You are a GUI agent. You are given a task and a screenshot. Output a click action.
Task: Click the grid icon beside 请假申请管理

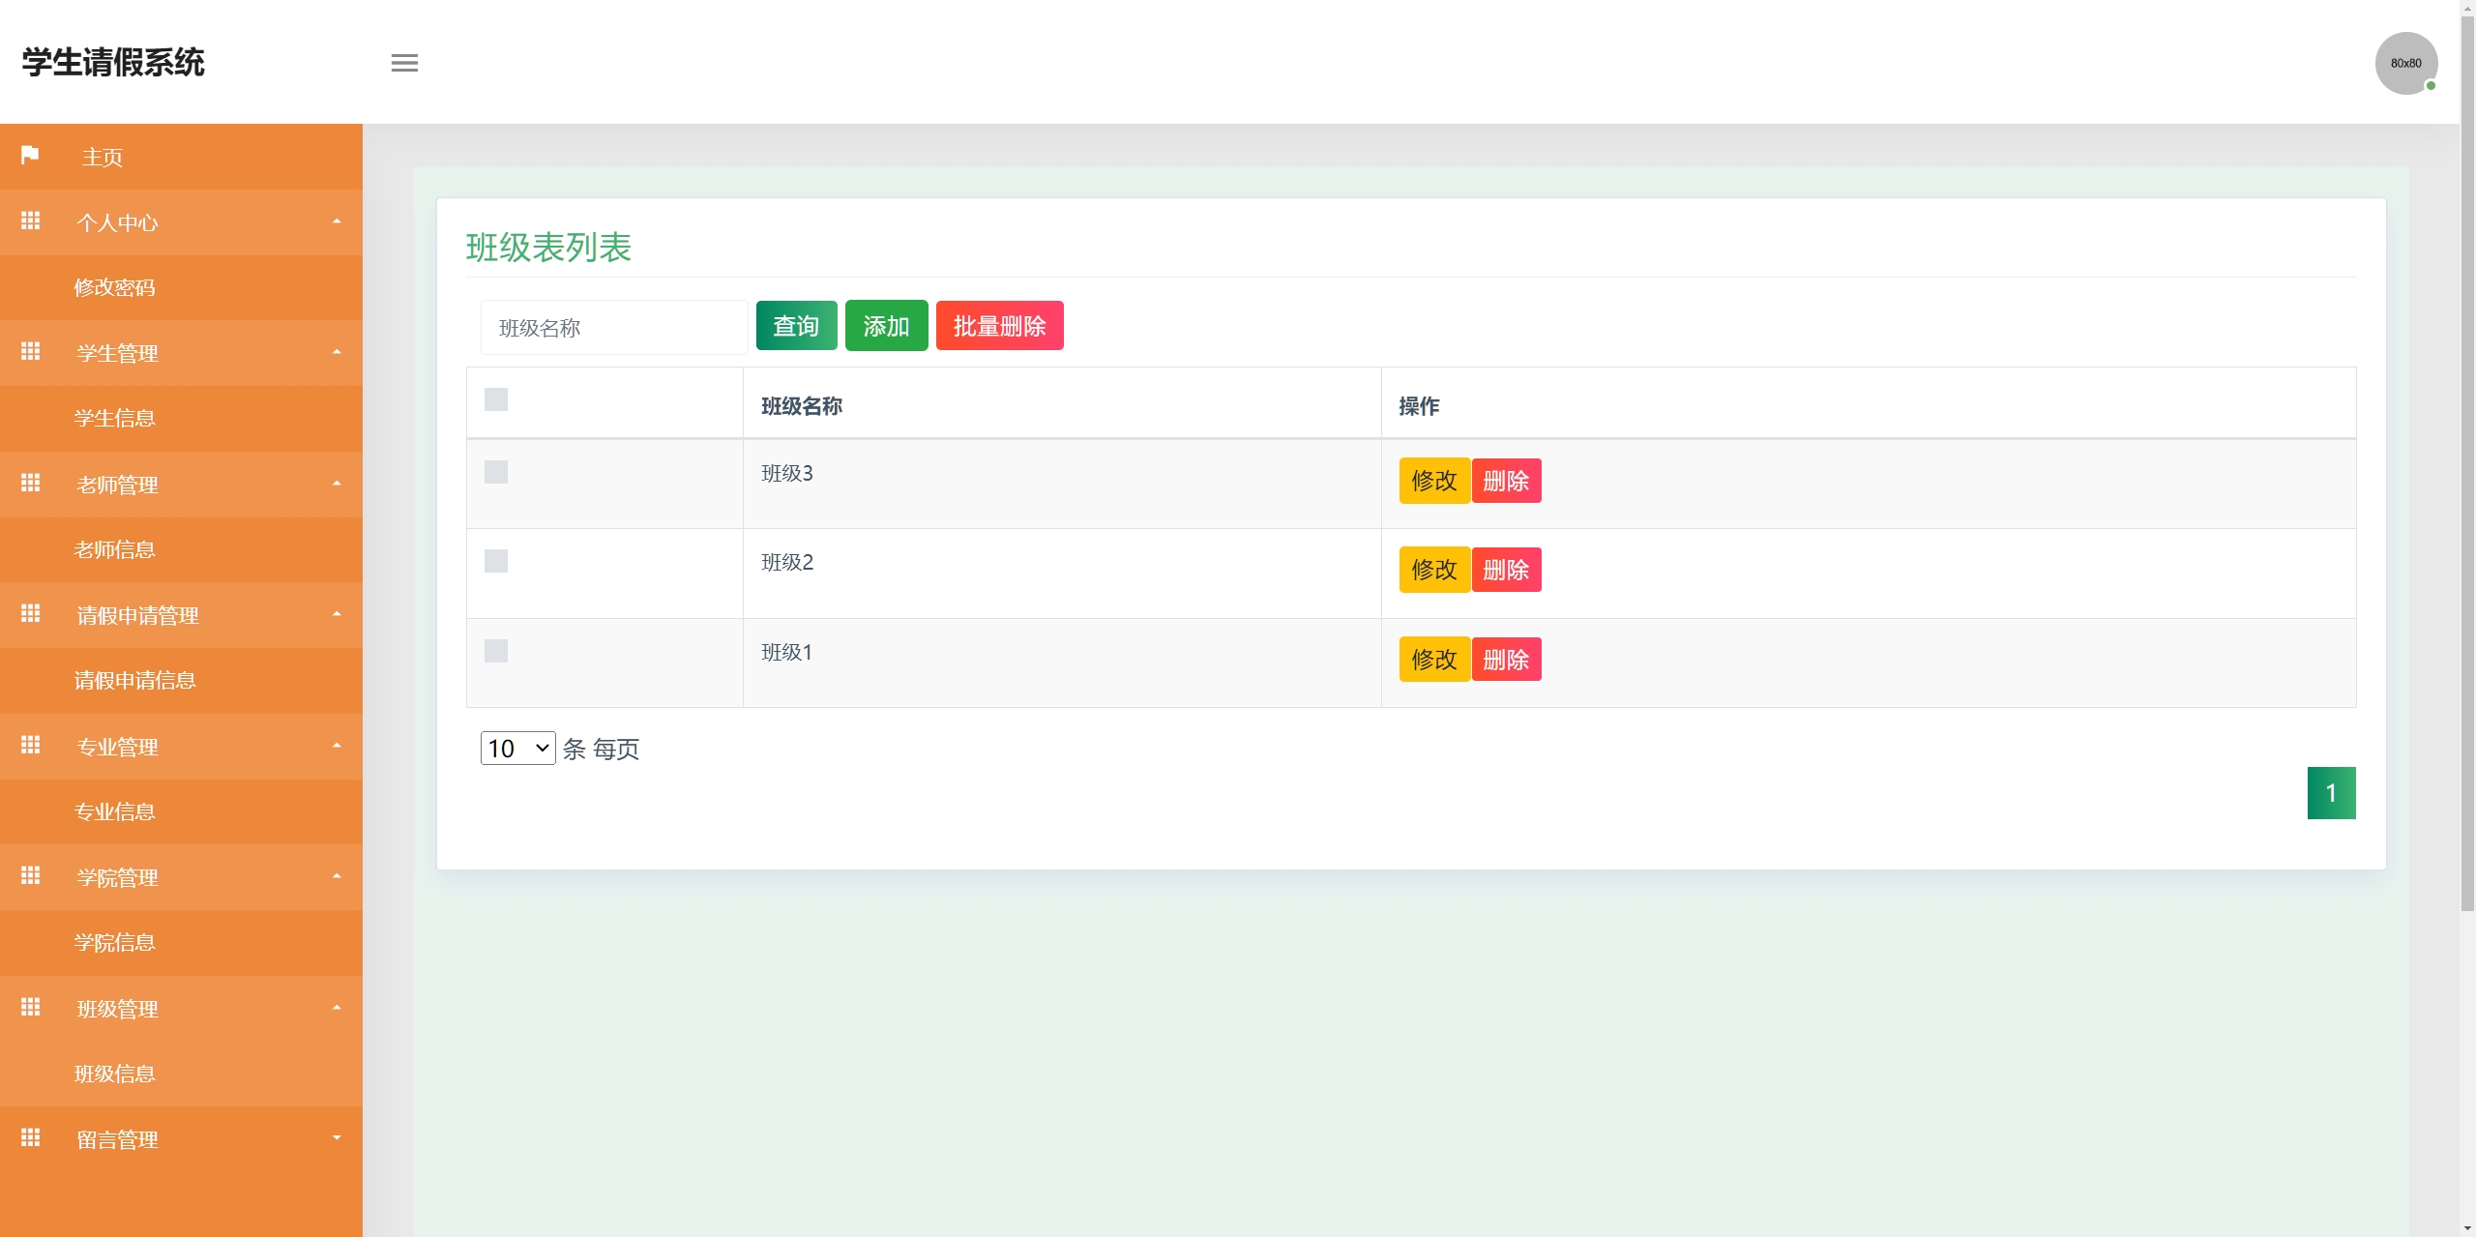tap(30, 614)
